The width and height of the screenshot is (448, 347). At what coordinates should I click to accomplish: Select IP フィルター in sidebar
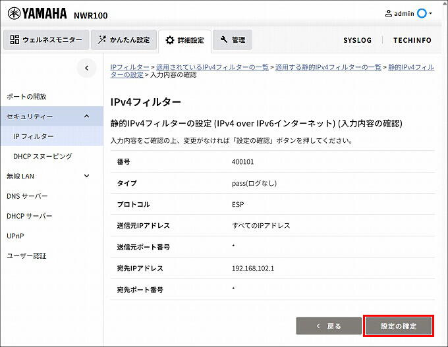[x=51, y=136]
